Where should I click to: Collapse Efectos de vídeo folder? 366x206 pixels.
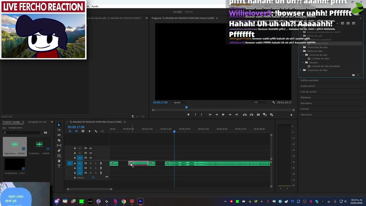(301, 51)
